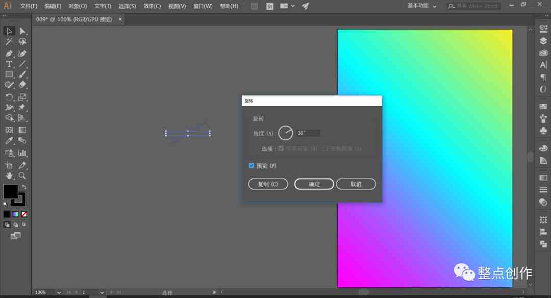Viewport: 551px width, 298px height.
Task: Select the Paintbrush tool
Action: coord(22,74)
